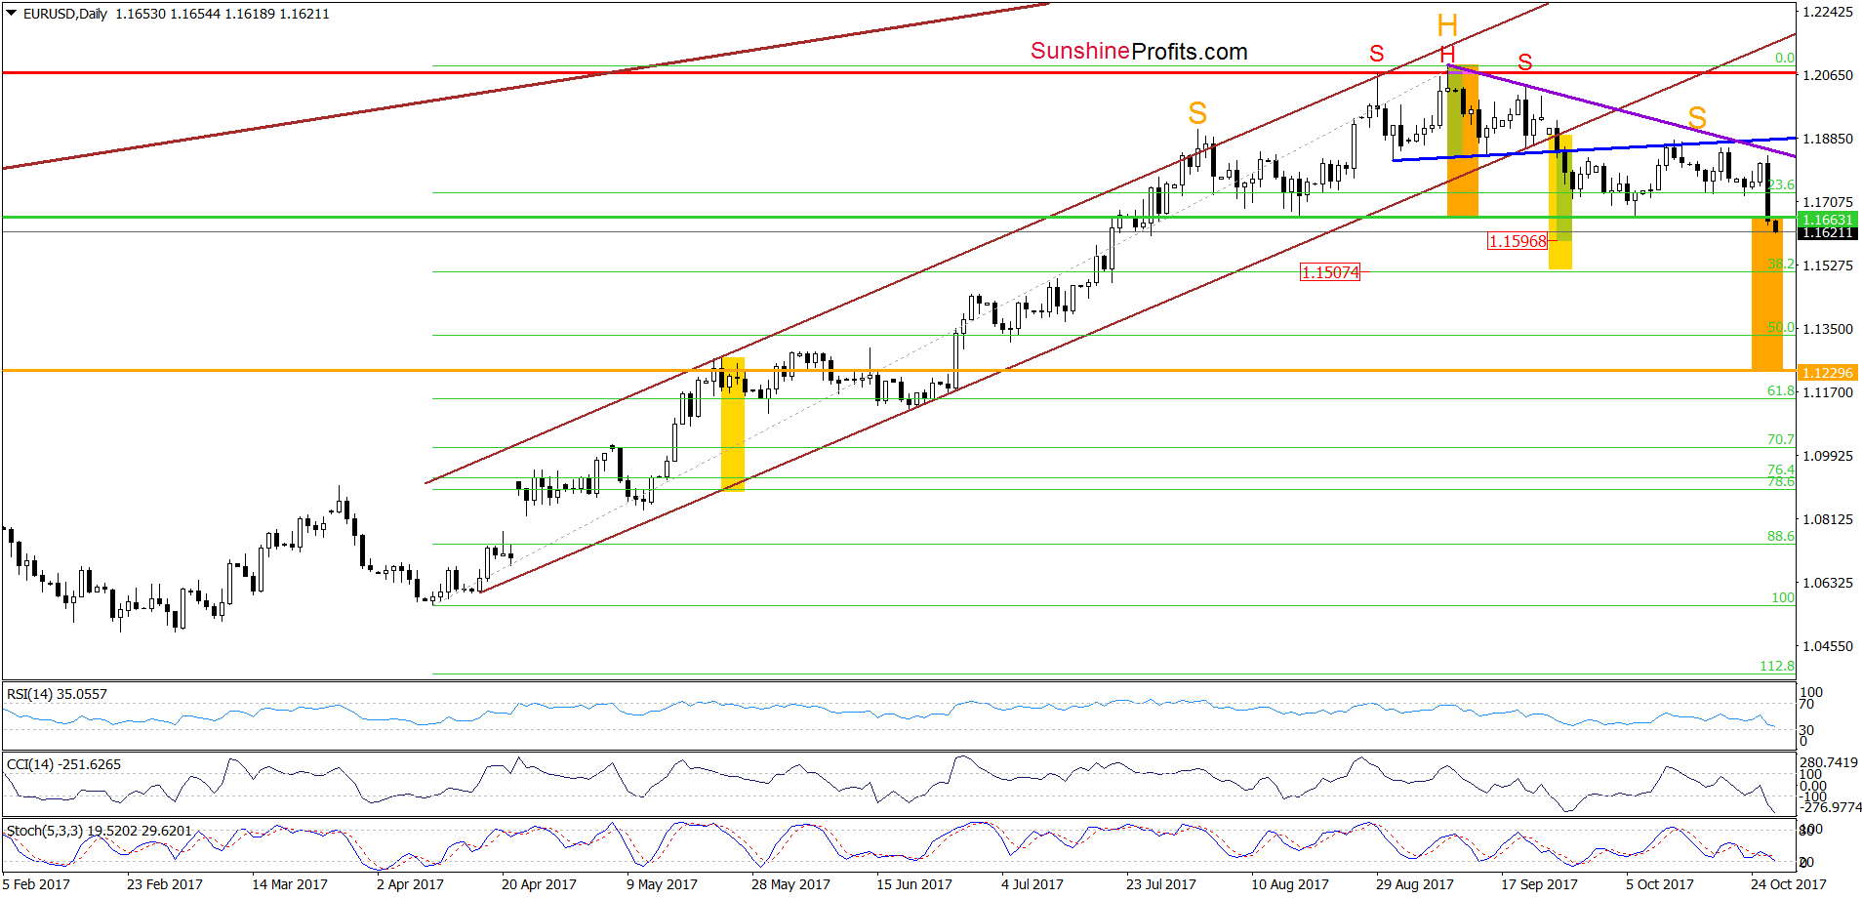1862x898 pixels.
Task: Click the RSI(14) 35.0557 indicator label
Action: [x=57, y=694]
